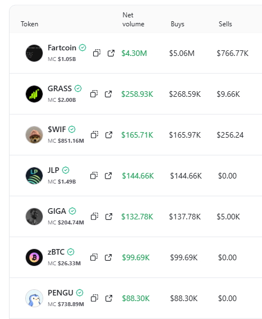Image resolution: width=262 pixels, height=319 pixels.
Task: Click the GRASS verified badge
Action: (78, 88)
